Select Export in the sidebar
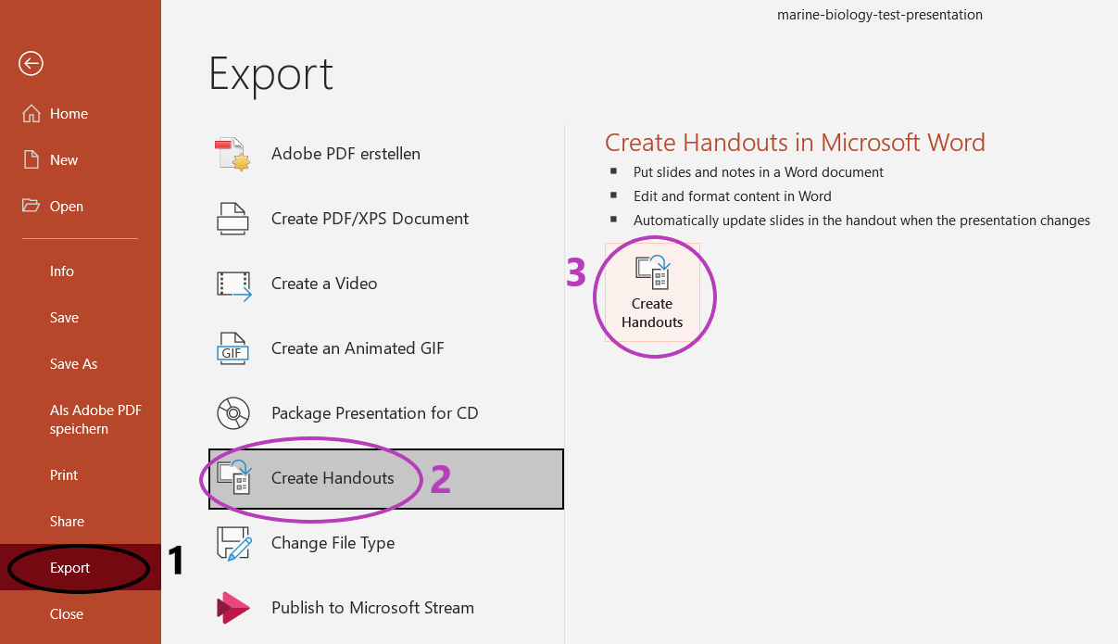1118x644 pixels. pyautogui.click(x=81, y=568)
